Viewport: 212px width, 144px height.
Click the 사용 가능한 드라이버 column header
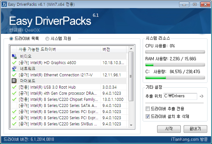(59, 50)
